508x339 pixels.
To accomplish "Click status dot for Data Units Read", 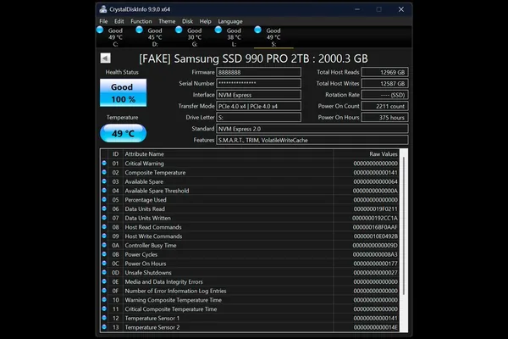I will pyautogui.click(x=104, y=208).
